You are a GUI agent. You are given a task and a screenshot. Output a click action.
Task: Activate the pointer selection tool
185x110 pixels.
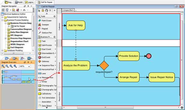tap(39, 11)
